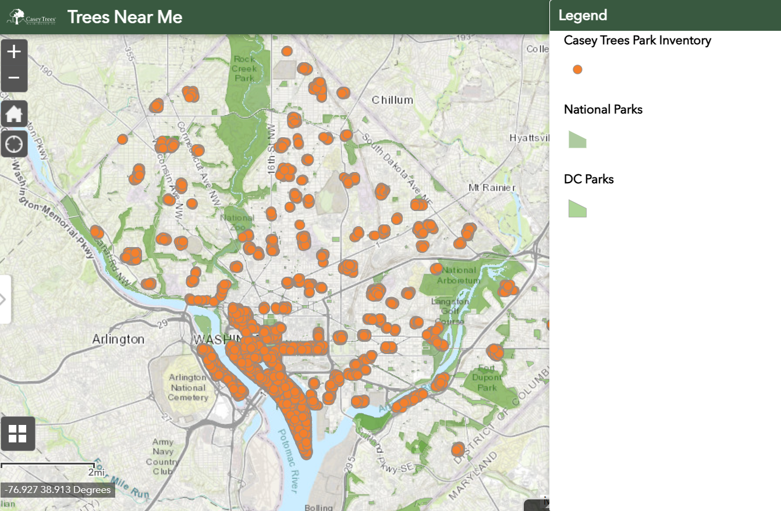The height and width of the screenshot is (511, 781).
Task: Click the National Parks legend label
Action: [603, 109]
